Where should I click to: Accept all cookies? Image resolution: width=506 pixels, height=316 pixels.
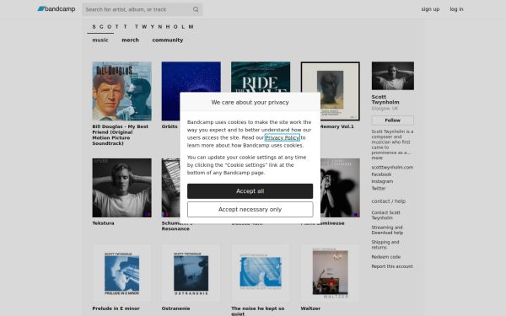250,191
